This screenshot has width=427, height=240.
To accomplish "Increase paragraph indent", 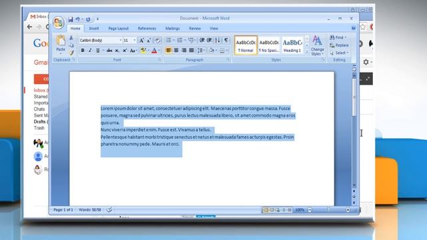I will (209, 40).
